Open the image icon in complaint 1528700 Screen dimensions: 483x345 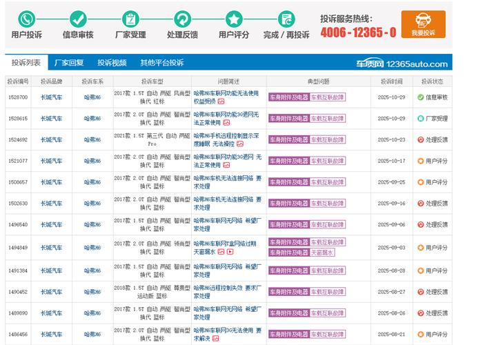pos(221,101)
